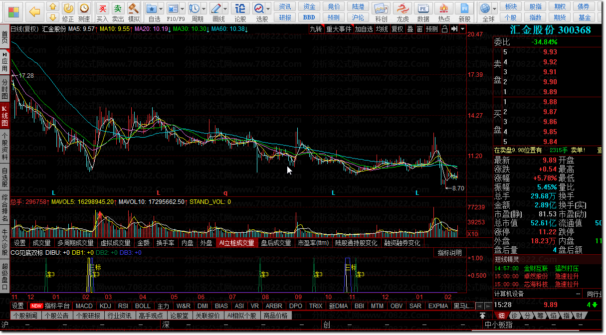
Task: Click 加自选 to add to favorites
Action: click(x=364, y=29)
